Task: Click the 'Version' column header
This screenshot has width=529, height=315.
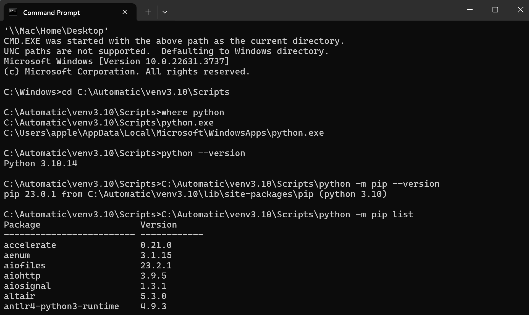Action: click(x=159, y=225)
